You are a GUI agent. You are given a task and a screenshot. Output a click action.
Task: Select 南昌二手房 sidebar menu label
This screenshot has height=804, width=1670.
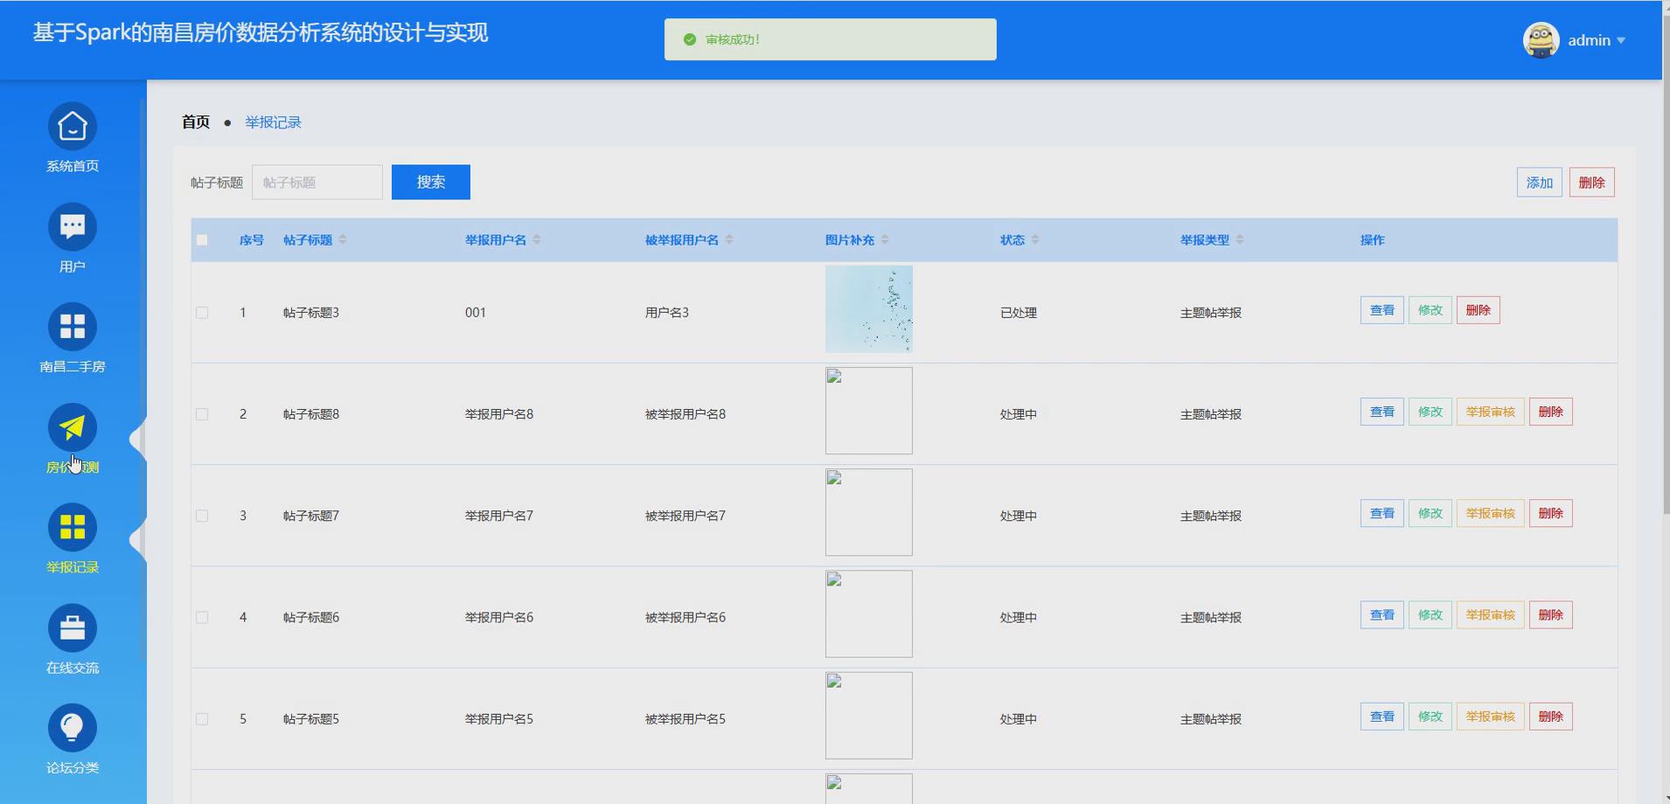coord(73,367)
